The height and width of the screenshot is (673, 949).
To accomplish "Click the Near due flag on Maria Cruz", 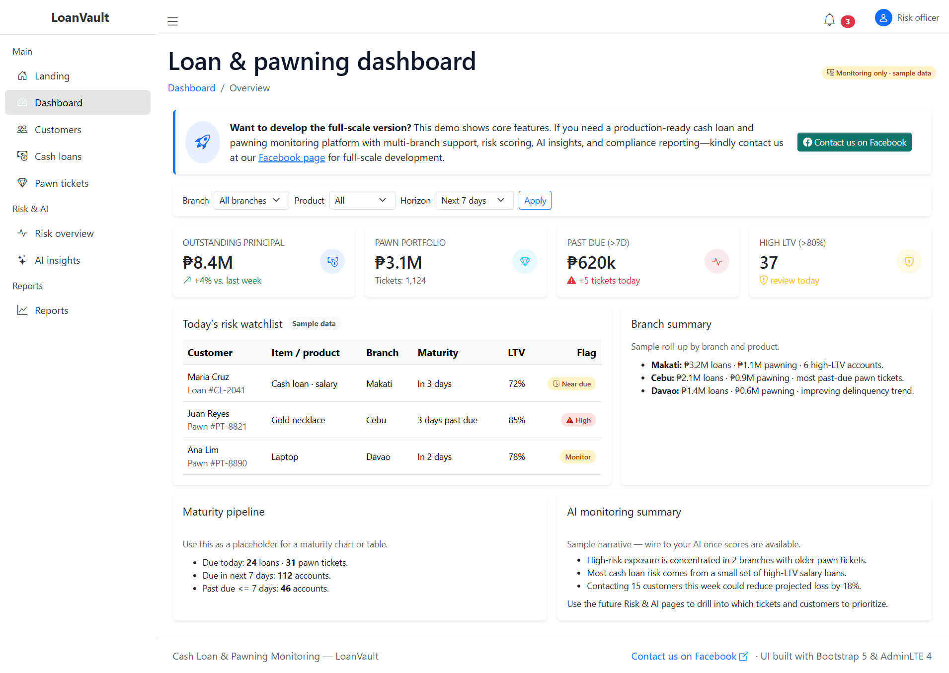I will pyautogui.click(x=571, y=383).
